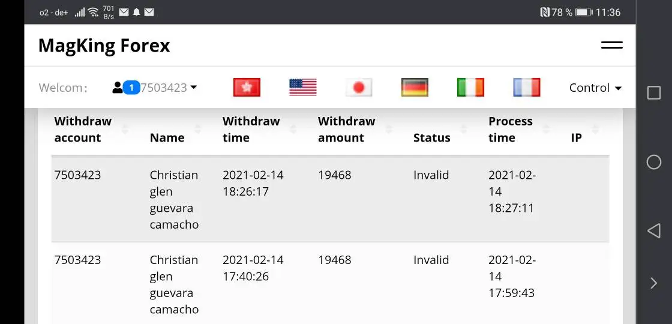Open the Control dropdown menu
672x324 pixels.
coord(595,88)
